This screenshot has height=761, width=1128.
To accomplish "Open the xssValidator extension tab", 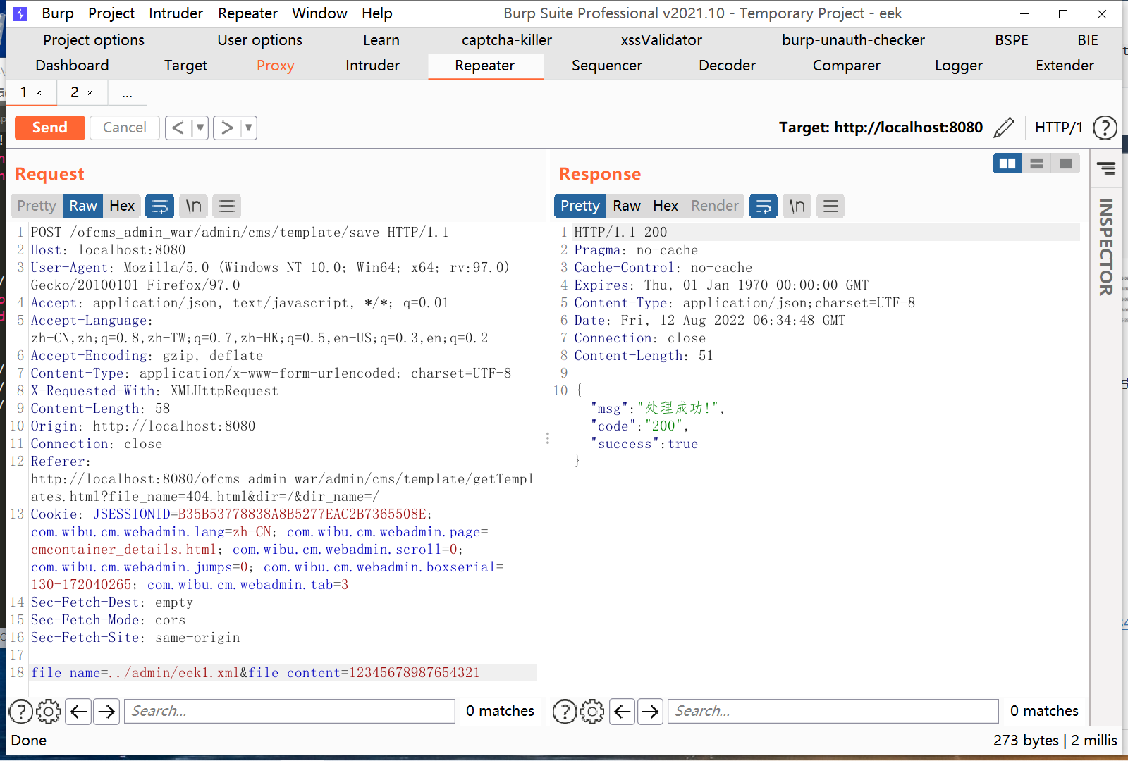I will [x=661, y=40].
